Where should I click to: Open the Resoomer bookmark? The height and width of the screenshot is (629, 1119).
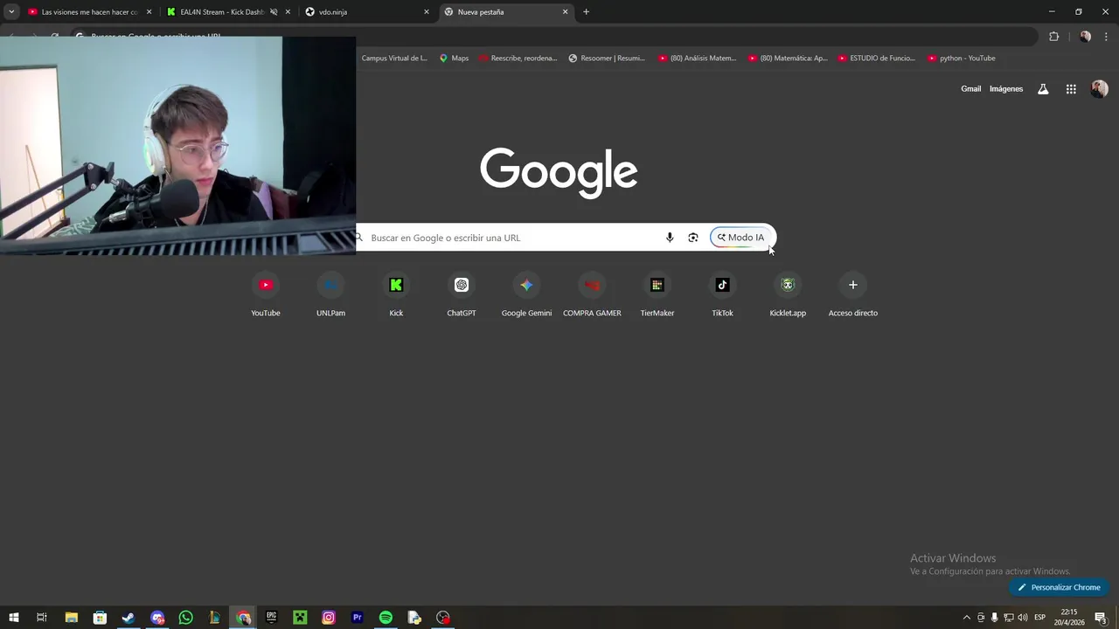[607, 59]
